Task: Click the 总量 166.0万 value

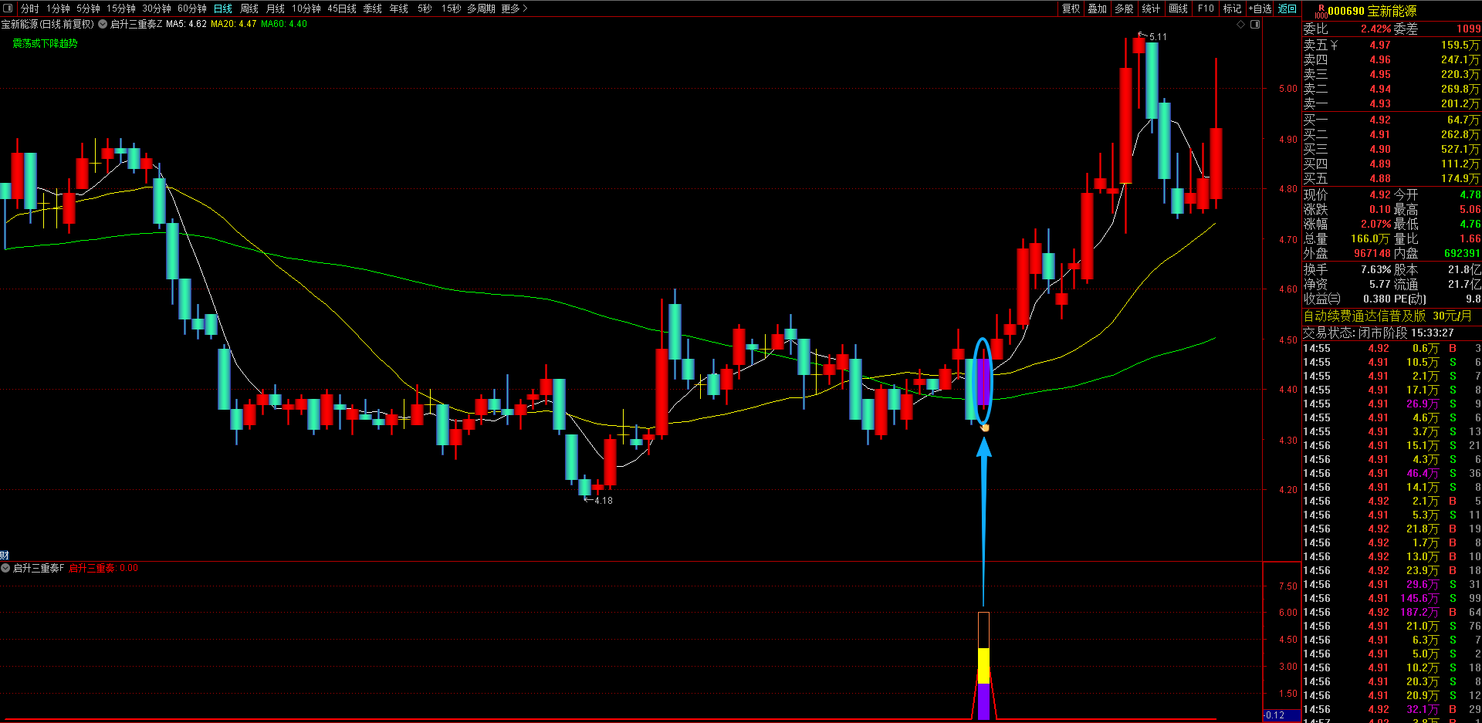Action: tap(1371, 239)
